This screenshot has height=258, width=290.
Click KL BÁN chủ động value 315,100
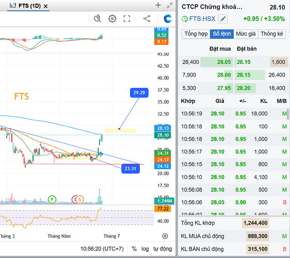pos(257,249)
